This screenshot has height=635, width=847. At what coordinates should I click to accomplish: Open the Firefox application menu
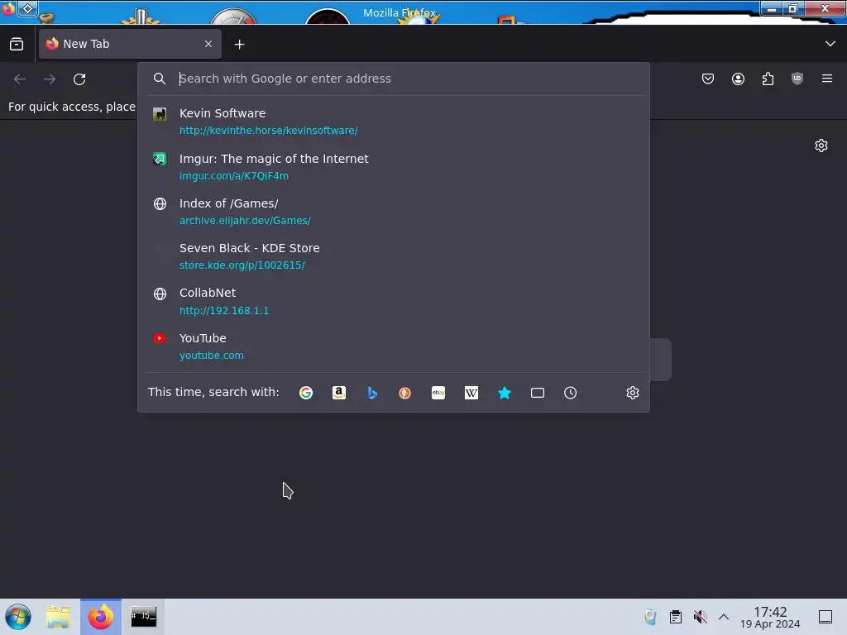[x=827, y=79]
